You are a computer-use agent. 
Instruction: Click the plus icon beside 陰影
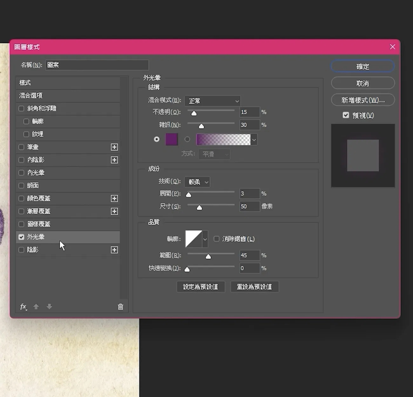(x=114, y=250)
